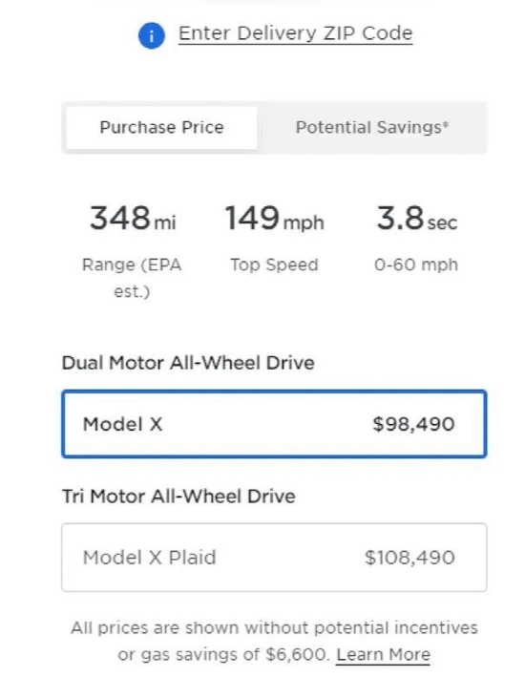Click the 0-60 mph label
This screenshot has height=678, width=525.
point(416,265)
